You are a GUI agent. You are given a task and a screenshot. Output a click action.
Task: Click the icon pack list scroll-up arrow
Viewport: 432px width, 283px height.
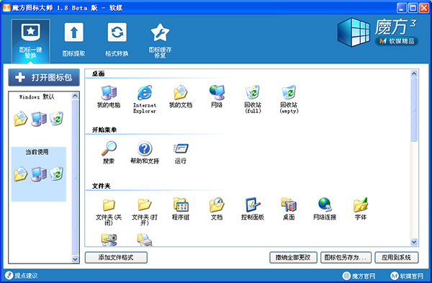[x=75, y=96]
